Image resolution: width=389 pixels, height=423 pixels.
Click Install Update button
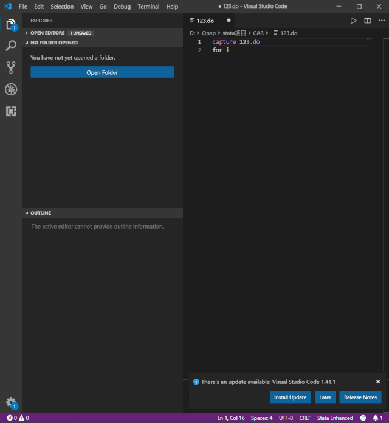tap(291, 397)
